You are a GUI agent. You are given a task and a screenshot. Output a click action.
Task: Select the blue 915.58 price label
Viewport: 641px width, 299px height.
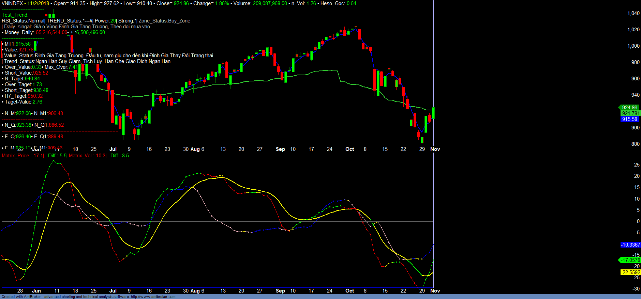(629, 119)
